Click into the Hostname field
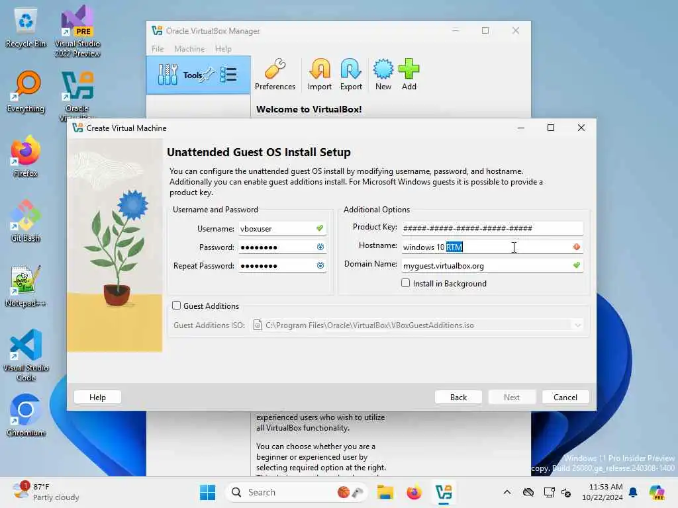678x508 pixels. [x=493, y=247]
